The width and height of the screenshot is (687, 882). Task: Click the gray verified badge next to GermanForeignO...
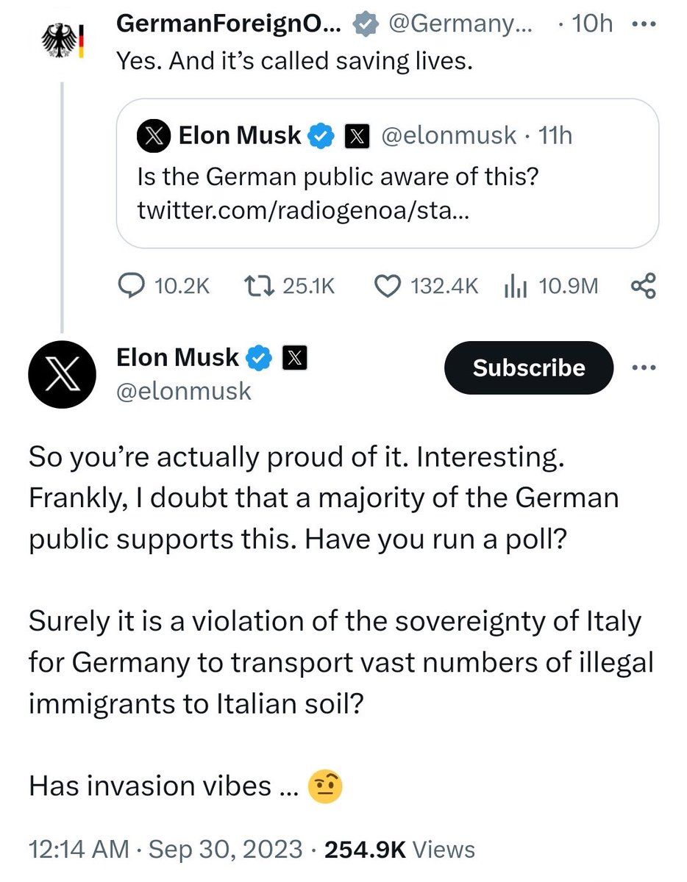pyautogui.click(x=365, y=24)
